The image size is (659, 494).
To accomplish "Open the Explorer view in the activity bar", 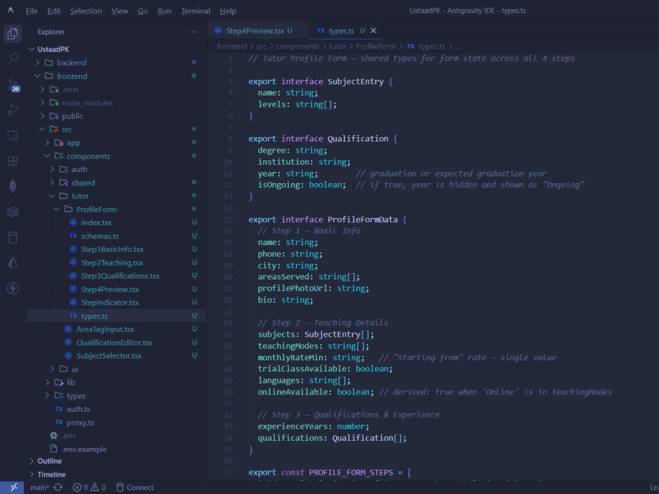I will 13,33.
